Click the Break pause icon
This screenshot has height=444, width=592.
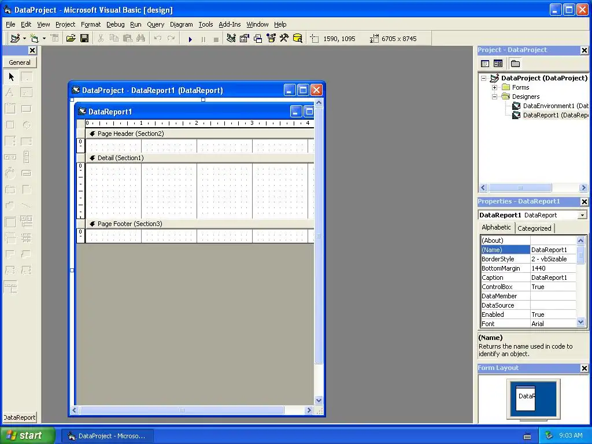tap(203, 39)
